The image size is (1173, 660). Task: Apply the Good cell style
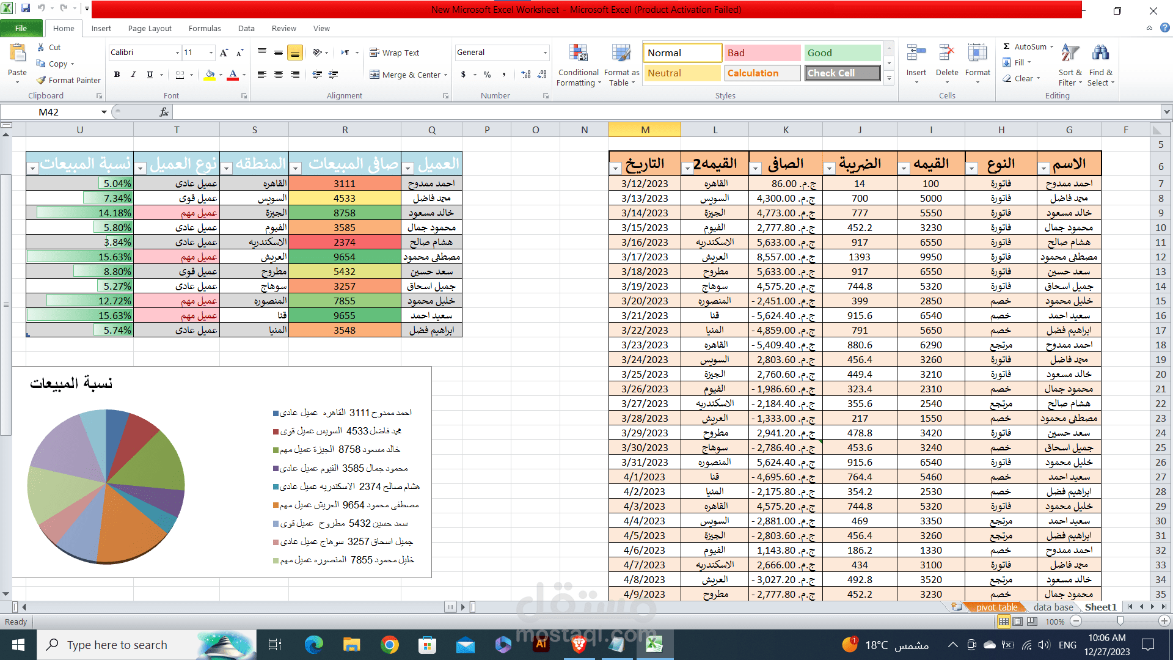tap(842, 53)
